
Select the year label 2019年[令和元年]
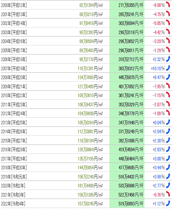pos(14,177)
